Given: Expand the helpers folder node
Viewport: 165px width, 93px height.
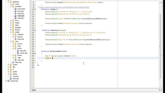Looking at the screenshot, I should click(x=11, y=23).
